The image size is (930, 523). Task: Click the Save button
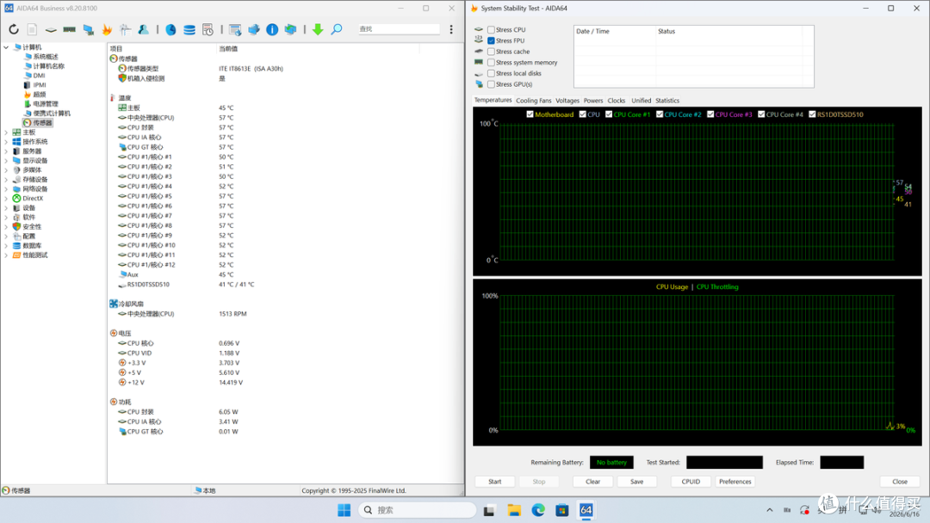point(636,482)
